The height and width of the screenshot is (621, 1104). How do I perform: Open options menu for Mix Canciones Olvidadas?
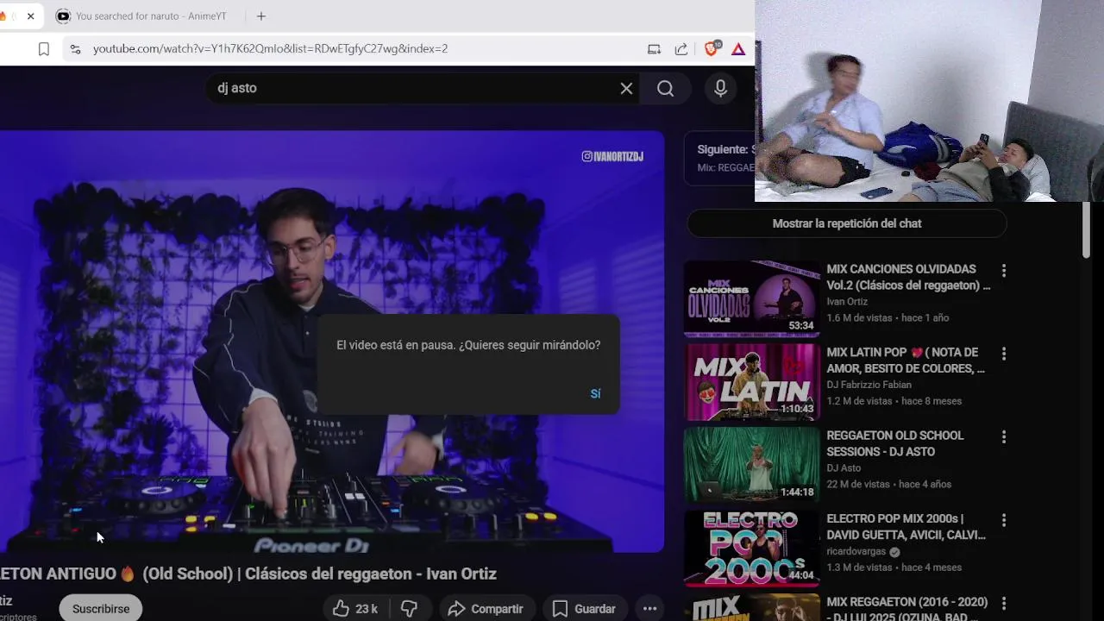1003,271
